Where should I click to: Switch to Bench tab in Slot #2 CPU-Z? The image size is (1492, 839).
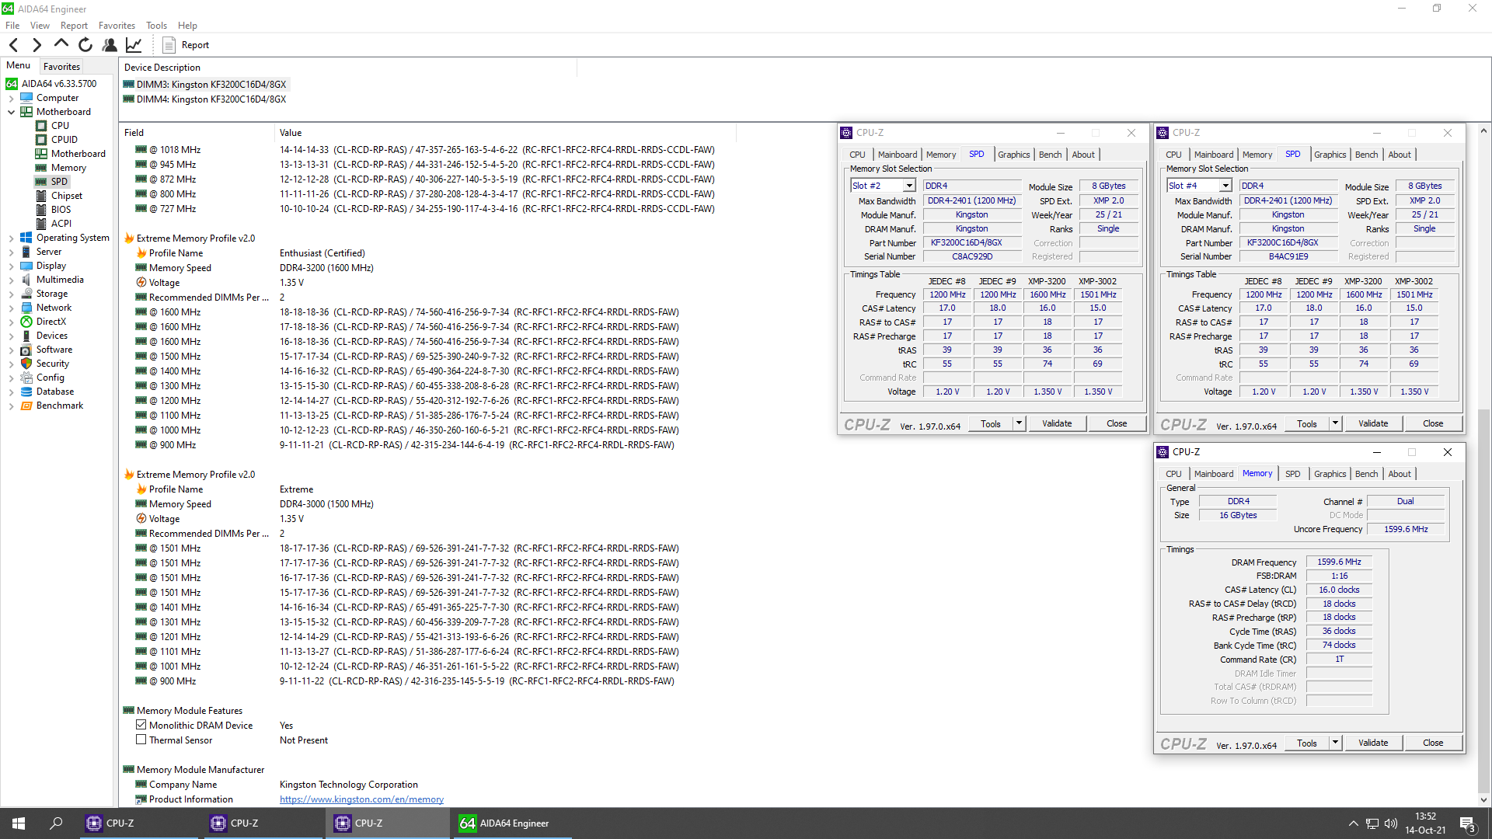[x=1050, y=155]
